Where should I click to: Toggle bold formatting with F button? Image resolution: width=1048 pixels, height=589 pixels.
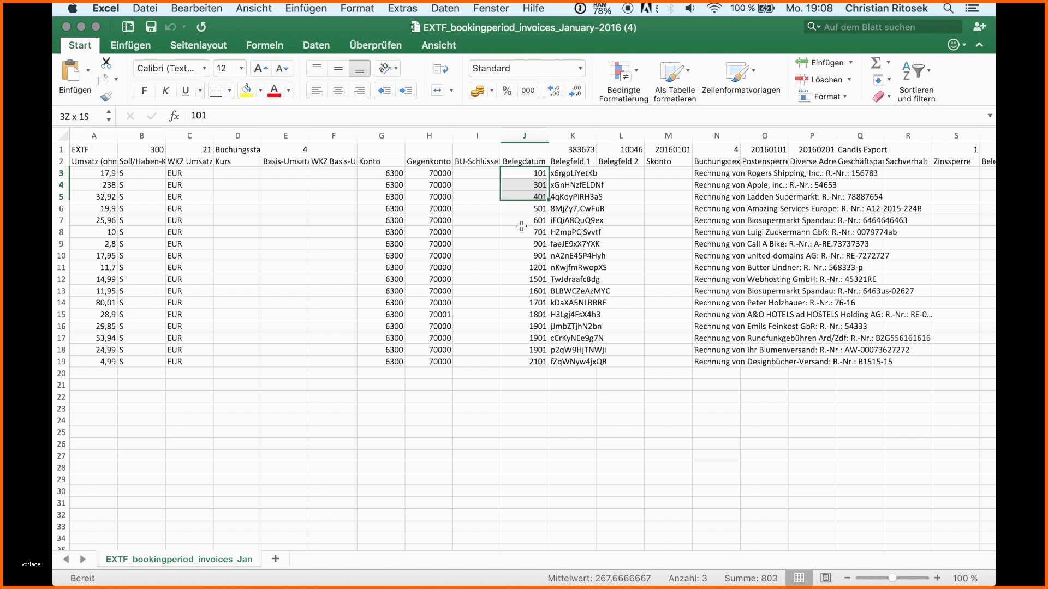click(144, 91)
